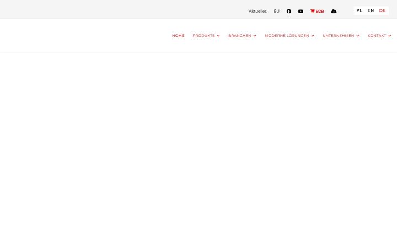397x248 pixels.
Task: Open the Aktuelles news link
Action: (x=257, y=11)
